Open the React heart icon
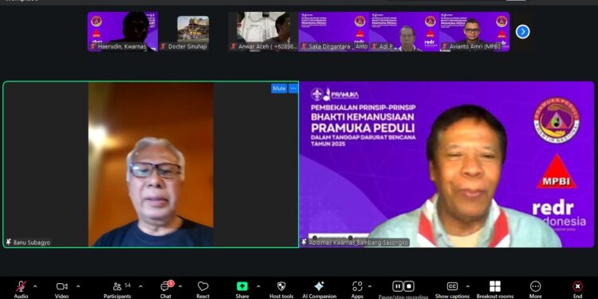The width and height of the screenshot is (598, 299). click(x=203, y=286)
